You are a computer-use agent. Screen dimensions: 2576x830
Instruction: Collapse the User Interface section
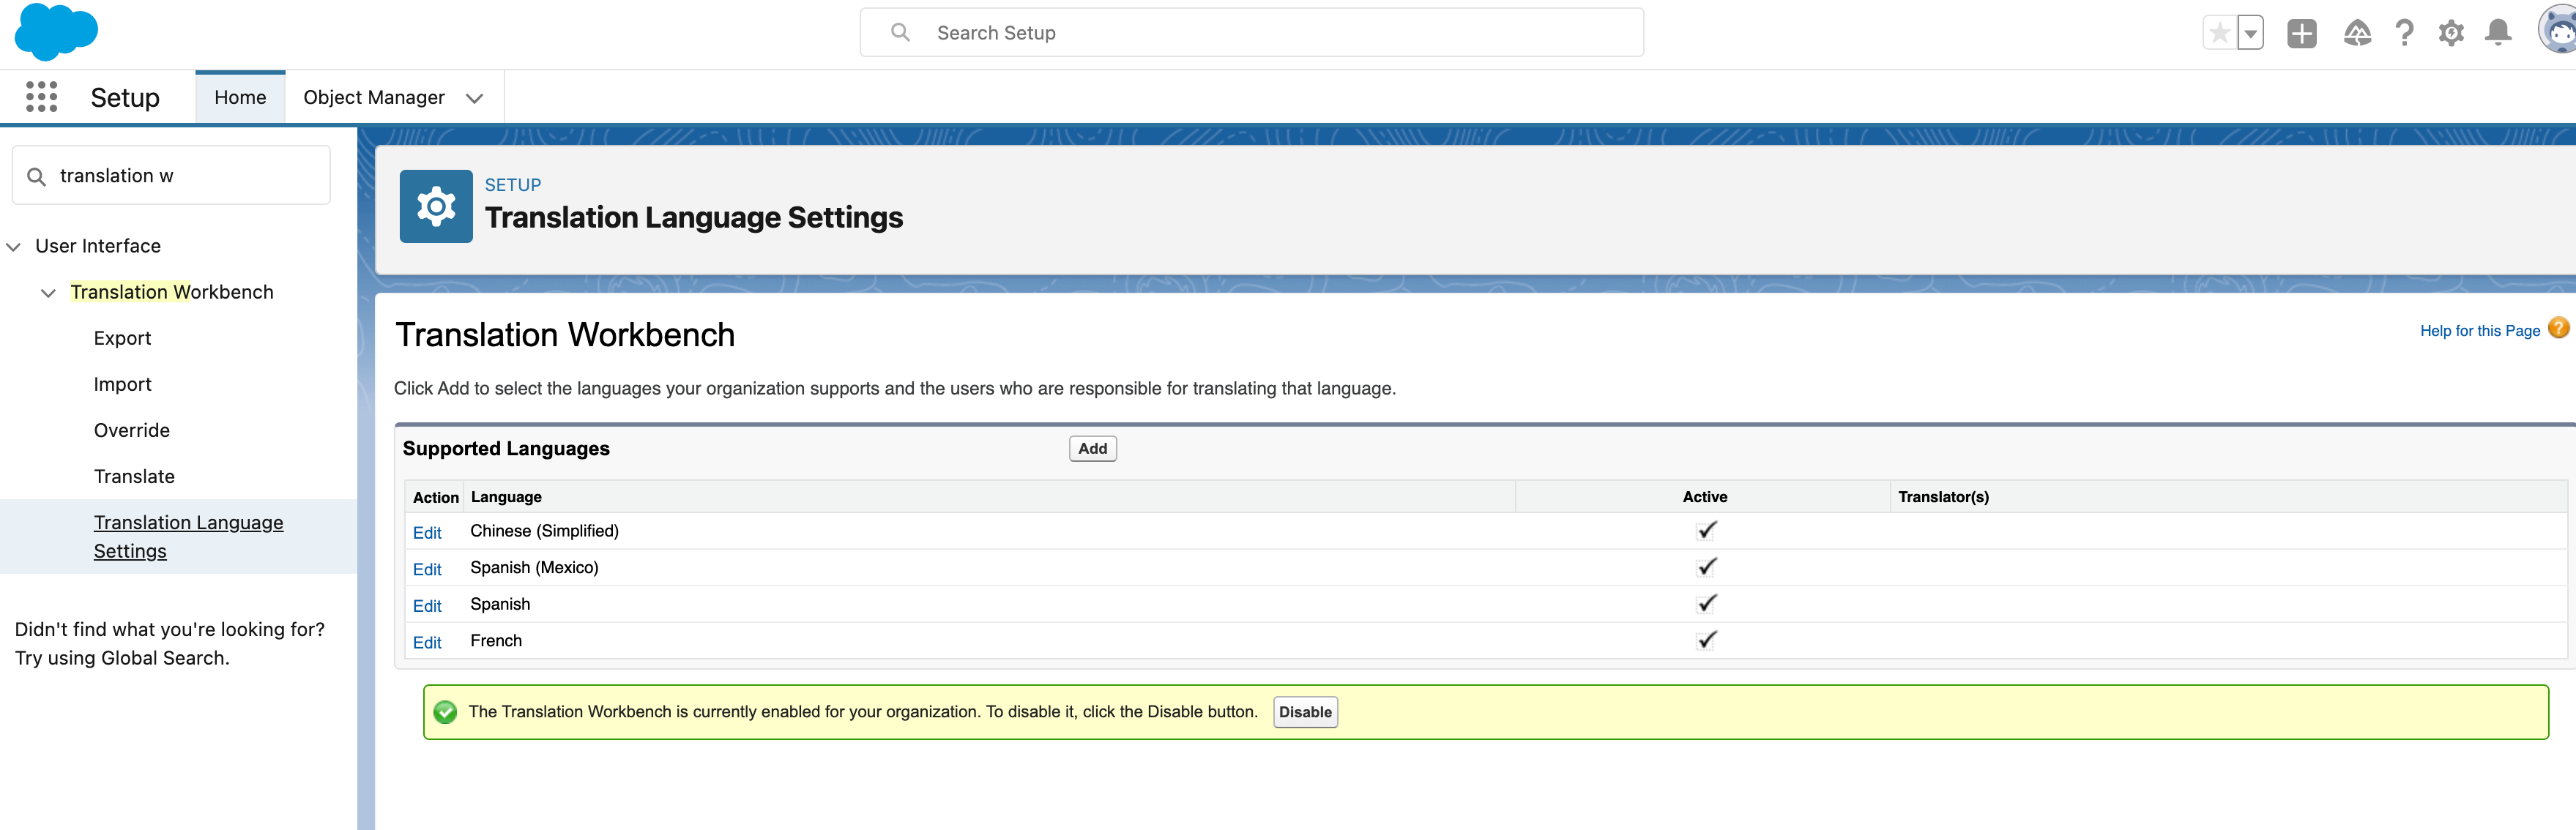coord(13,246)
